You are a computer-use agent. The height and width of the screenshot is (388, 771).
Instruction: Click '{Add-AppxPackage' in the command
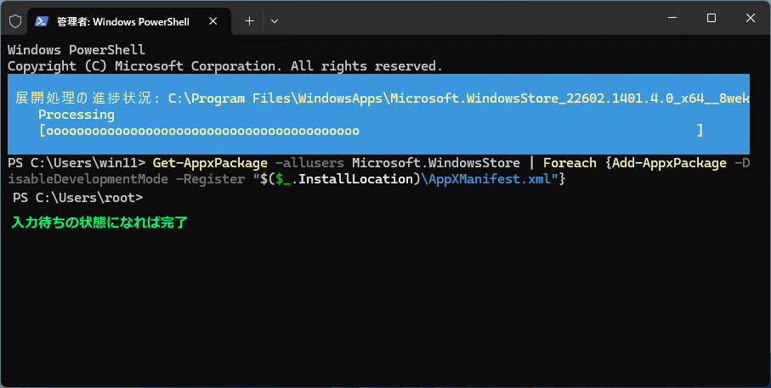tap(666, 163)
